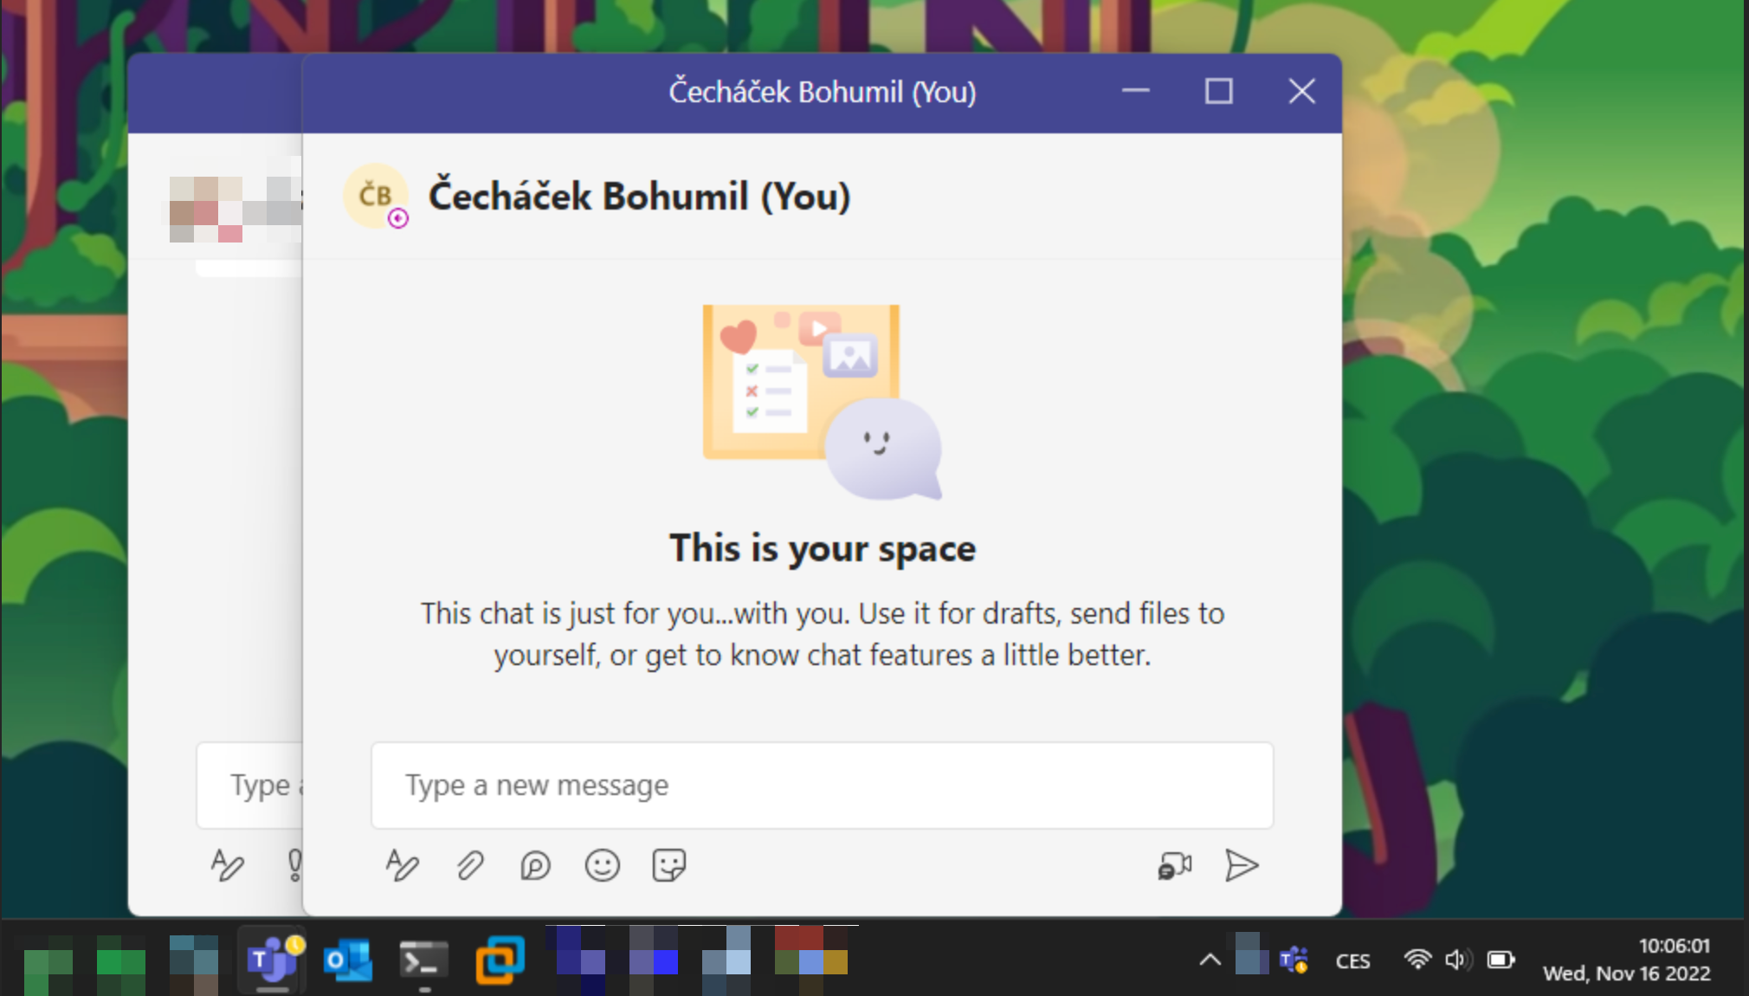Click the volume speaker tray icon
Viewport: 1749px width, 996px height.
click(1456, 960)
